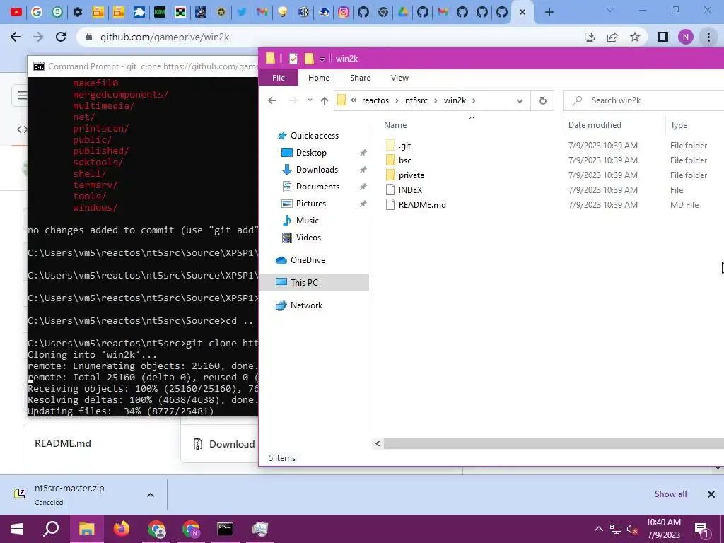Go back in Chrome browser
This screenshot has width=724, height=543.
point(16,37)
